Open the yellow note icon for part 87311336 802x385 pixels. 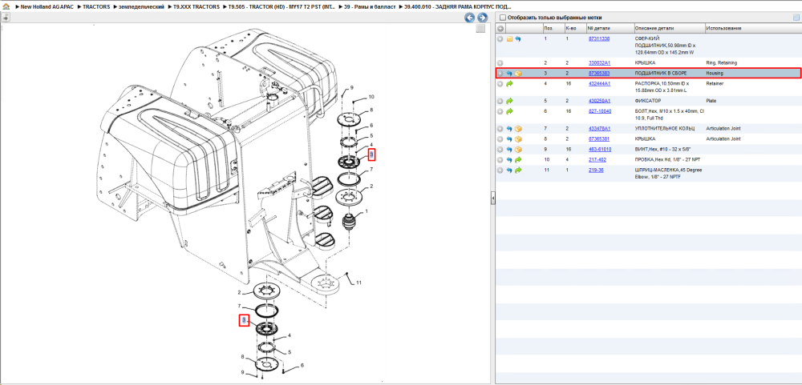point(509,38)
